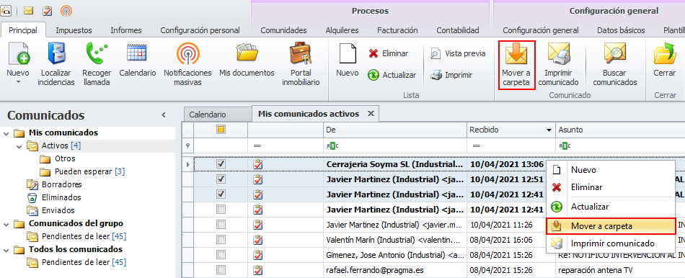
Task: Click Mover a carpeta ribbon button
Action: (516, 65)
